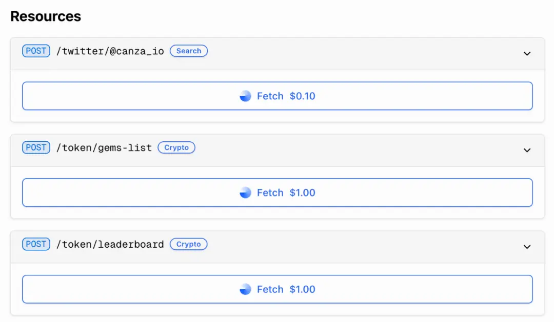Click the POST badge beside /token/leaderboard

coord(36,244)
